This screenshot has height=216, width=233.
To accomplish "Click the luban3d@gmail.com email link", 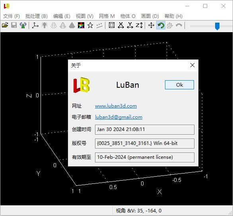I will point(118,117).
